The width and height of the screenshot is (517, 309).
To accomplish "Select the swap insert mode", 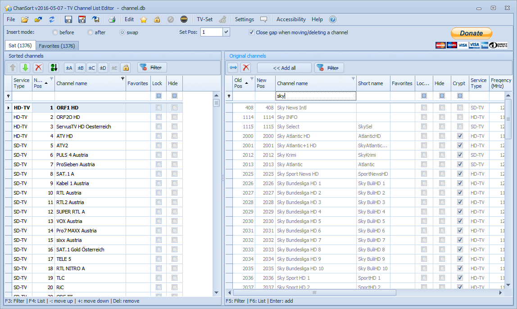I will (122, 32).
